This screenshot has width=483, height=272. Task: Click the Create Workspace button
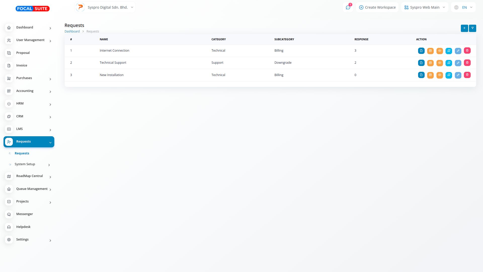tap(377, 7)
